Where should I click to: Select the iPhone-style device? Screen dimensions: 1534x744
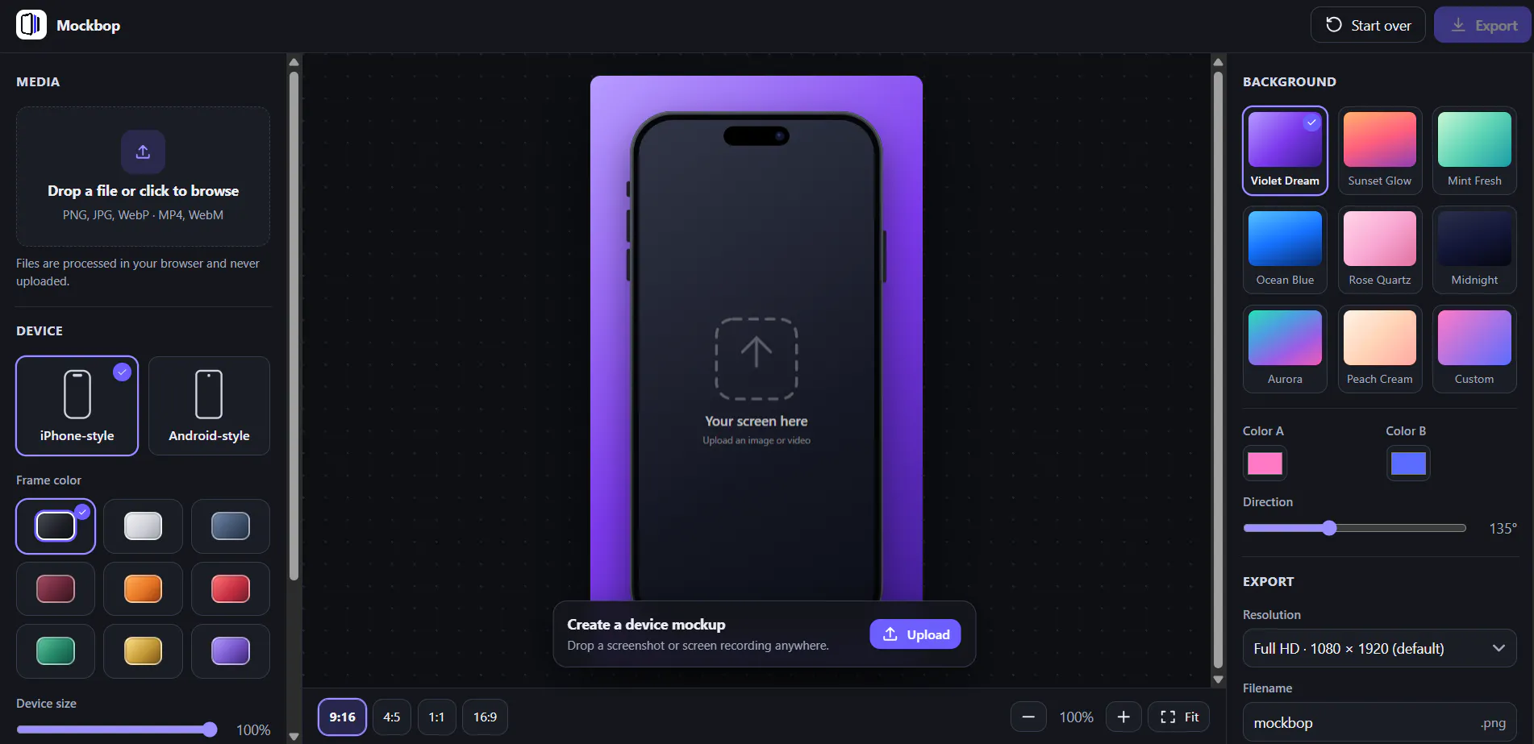click(x=77, y=406)
